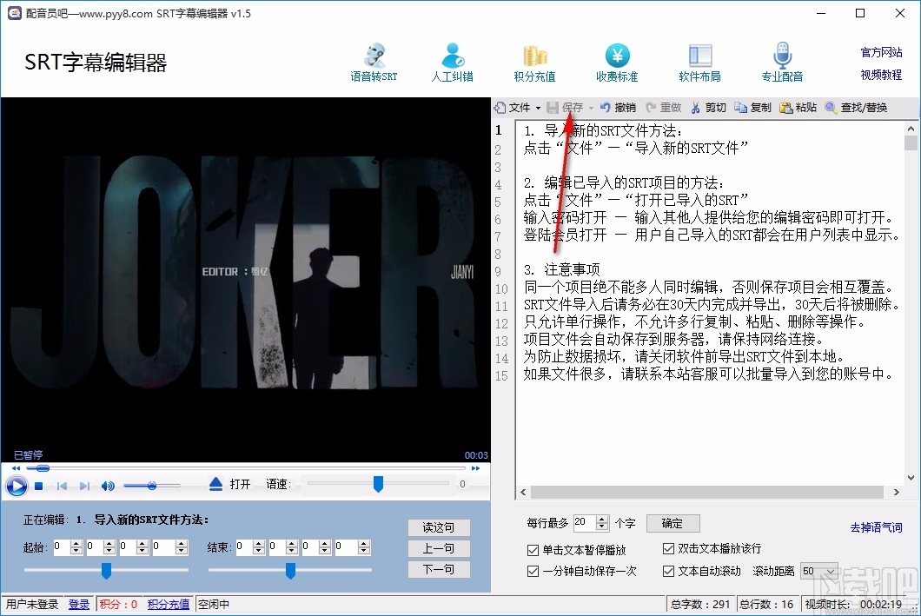Expand the 保存 save dropdown arrow
The height and width of the screenshot is (616, 921).
point(589,106)
